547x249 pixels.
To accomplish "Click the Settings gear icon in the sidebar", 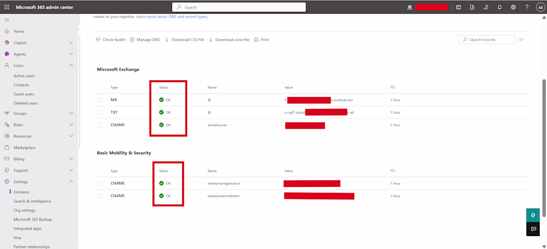I will 6,182.
